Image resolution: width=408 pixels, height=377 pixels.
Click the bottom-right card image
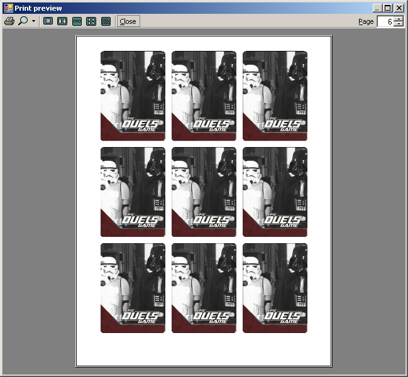tap(275, 288)
